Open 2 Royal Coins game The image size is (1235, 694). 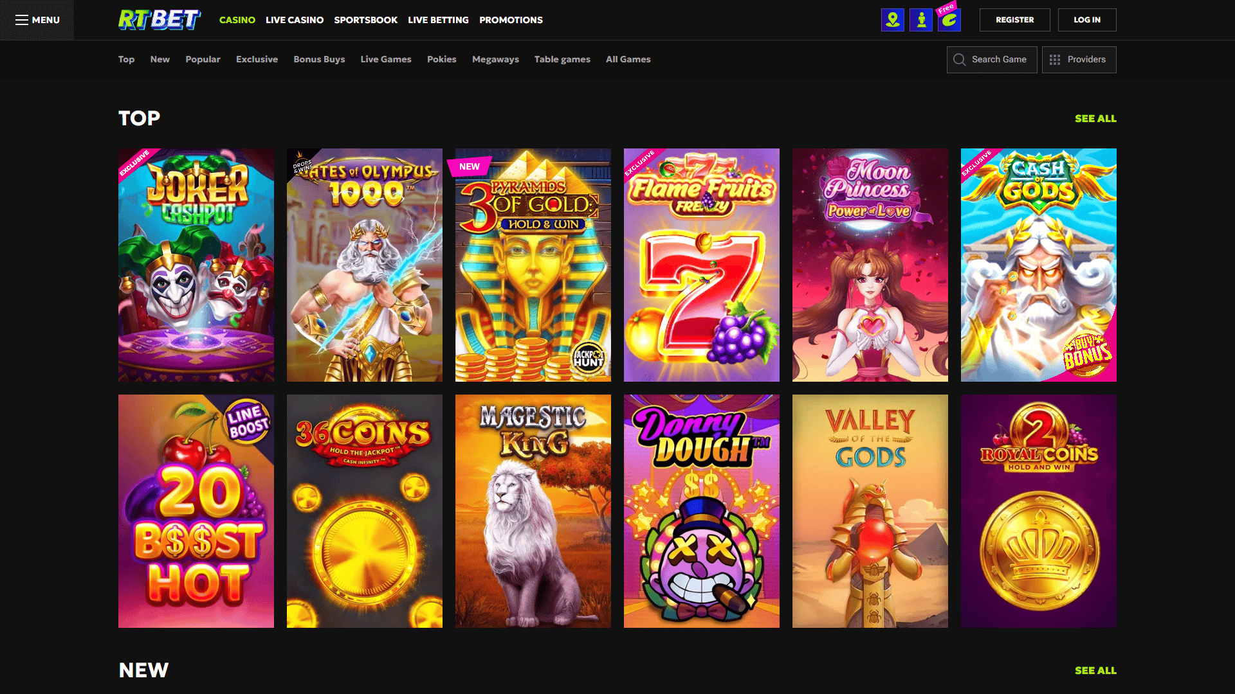1039,511
